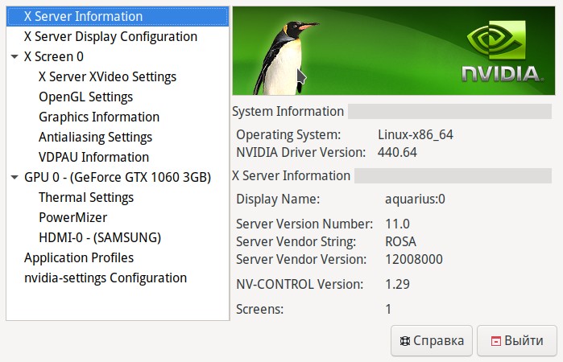
Task: Collapse the GPU 0 GeForce GTX 1060 node
Action: click(x=14, y=178)
